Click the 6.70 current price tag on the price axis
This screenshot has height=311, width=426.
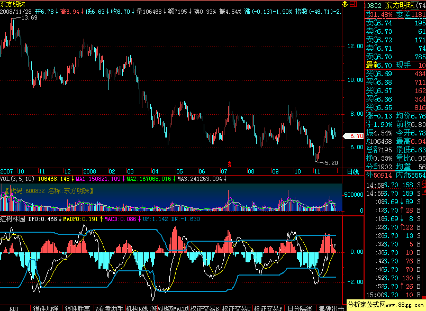coord(354,136)
